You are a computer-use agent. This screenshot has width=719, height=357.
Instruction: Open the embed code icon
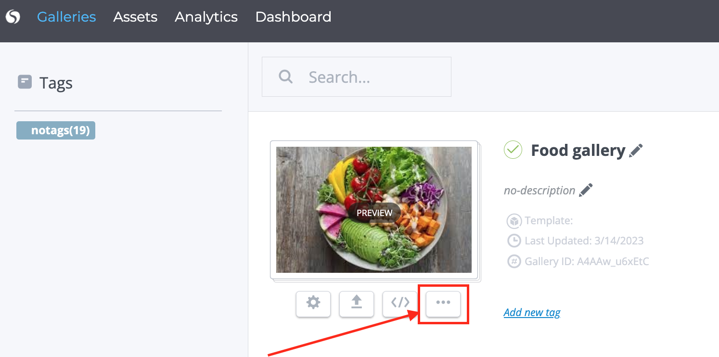click(x=400, y=303)
